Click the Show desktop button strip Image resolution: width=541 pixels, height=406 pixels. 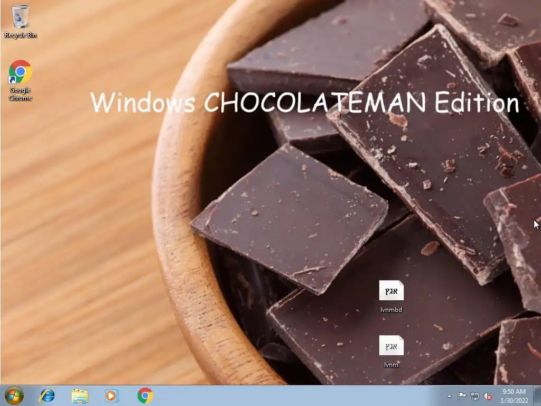point(538,395)
